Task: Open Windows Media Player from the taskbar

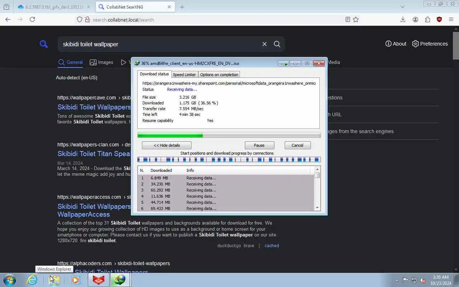Action: tap(76, 280)
